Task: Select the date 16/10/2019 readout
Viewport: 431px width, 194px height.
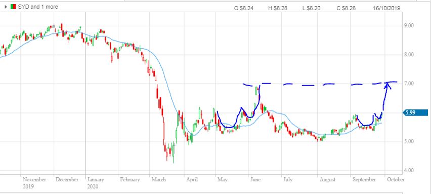Action: (x=386, y=8)
